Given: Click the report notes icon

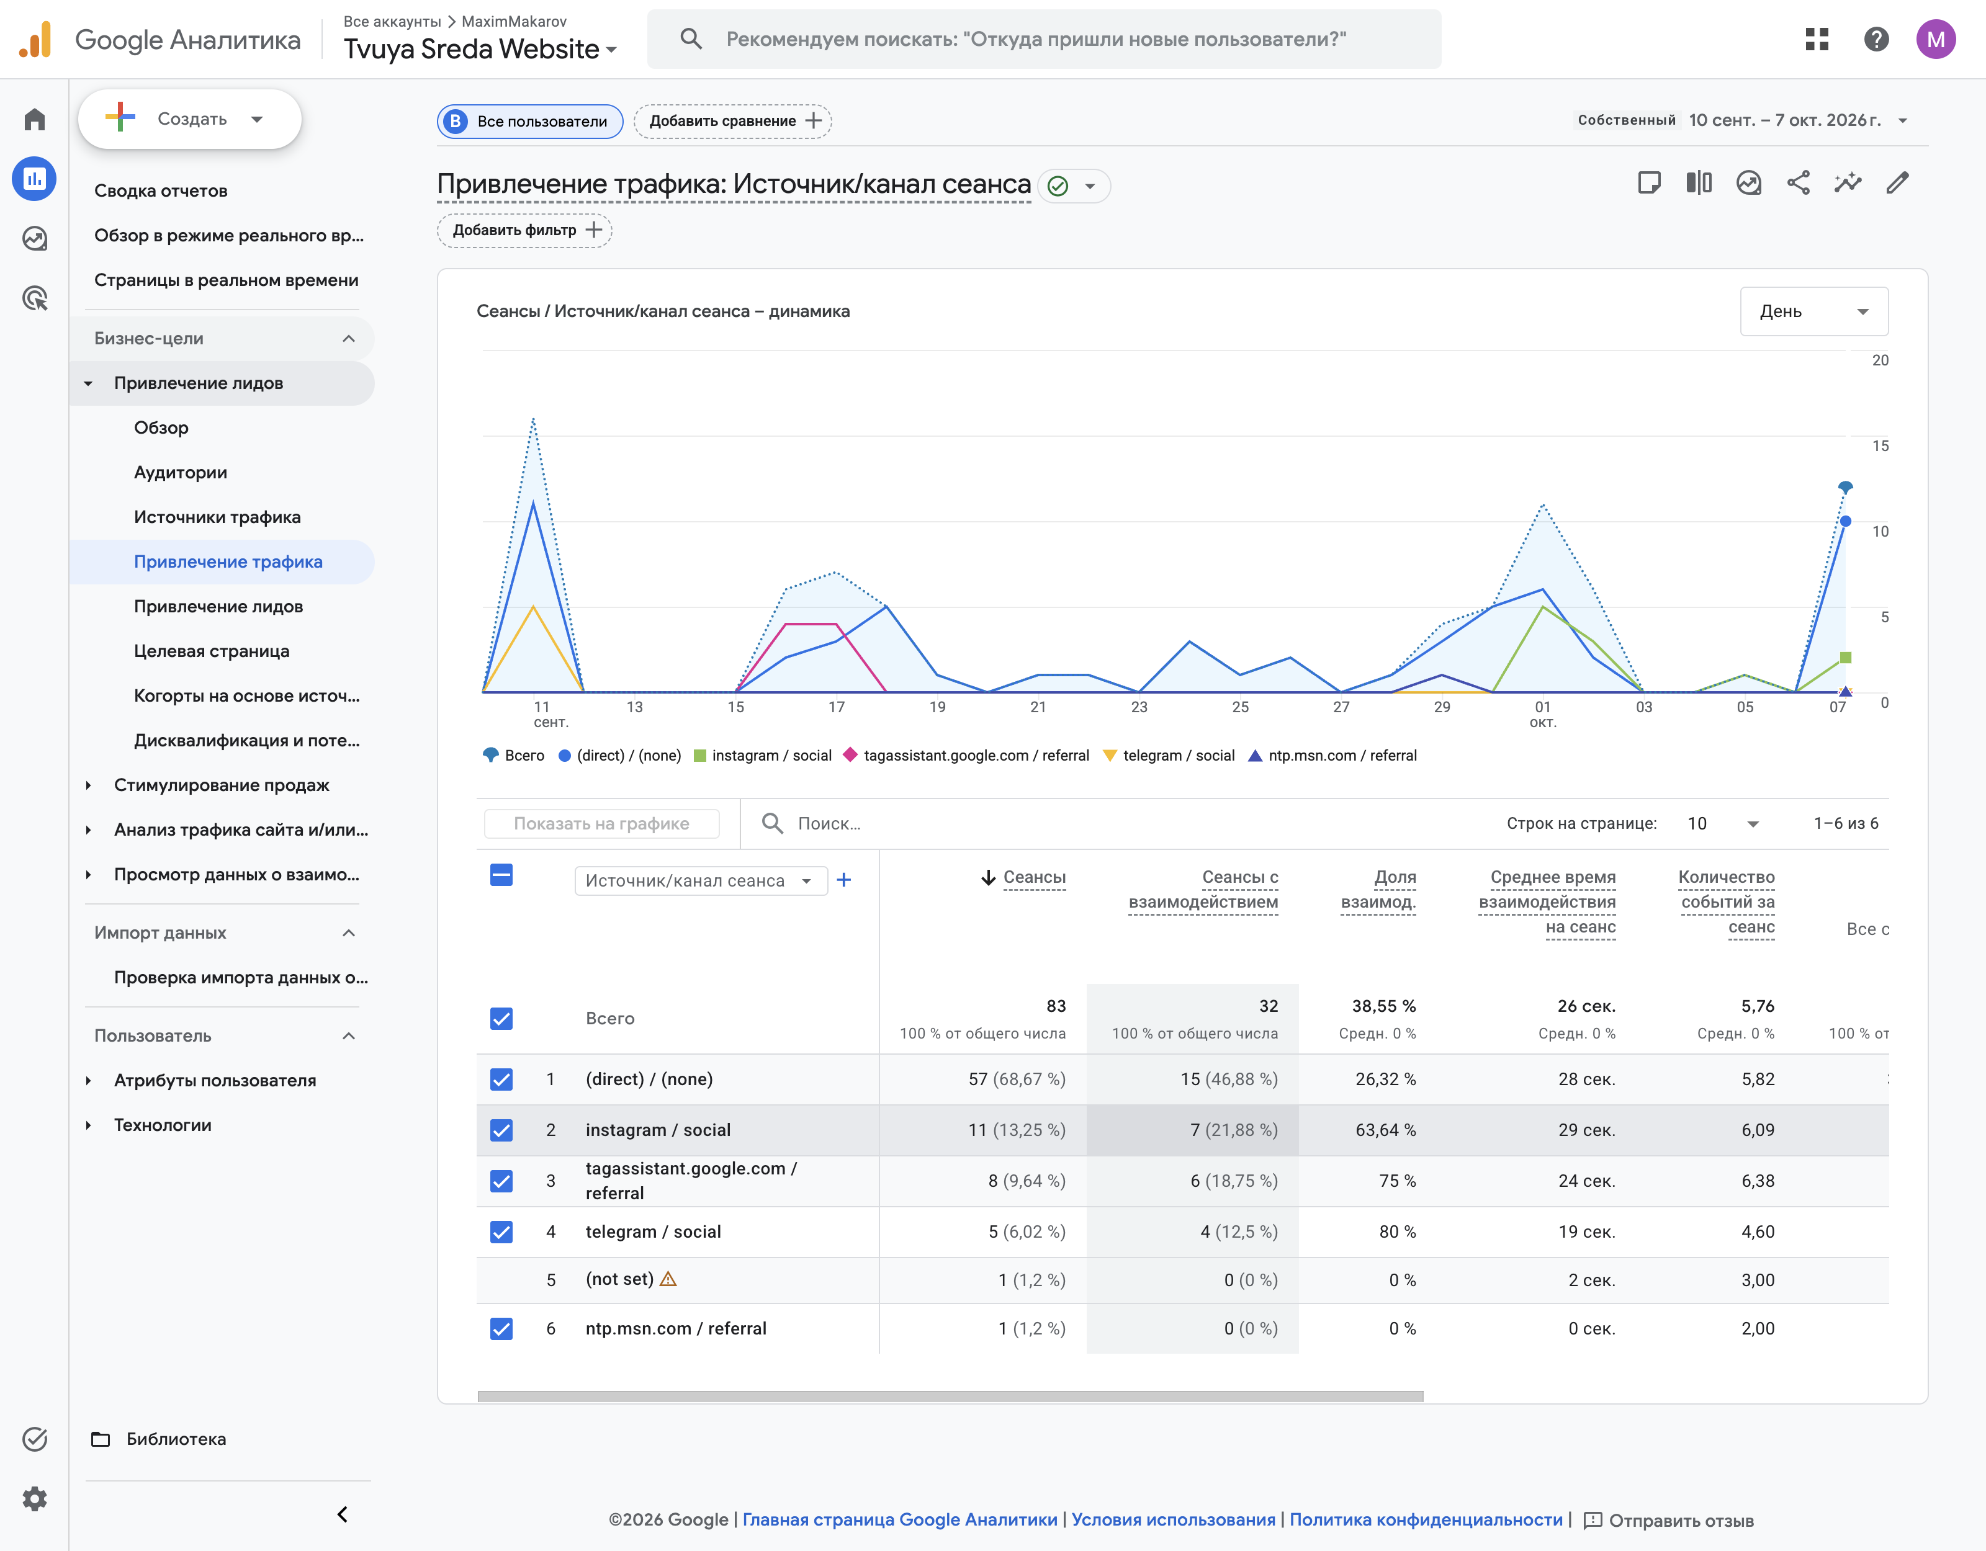Looking at the screenshot, I should 1648,183.
